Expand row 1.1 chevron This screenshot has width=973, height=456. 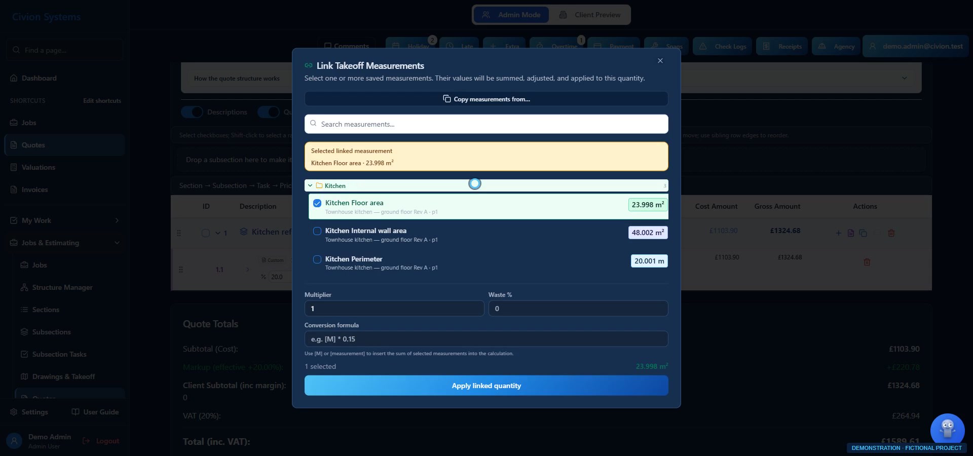click(248, 270)
